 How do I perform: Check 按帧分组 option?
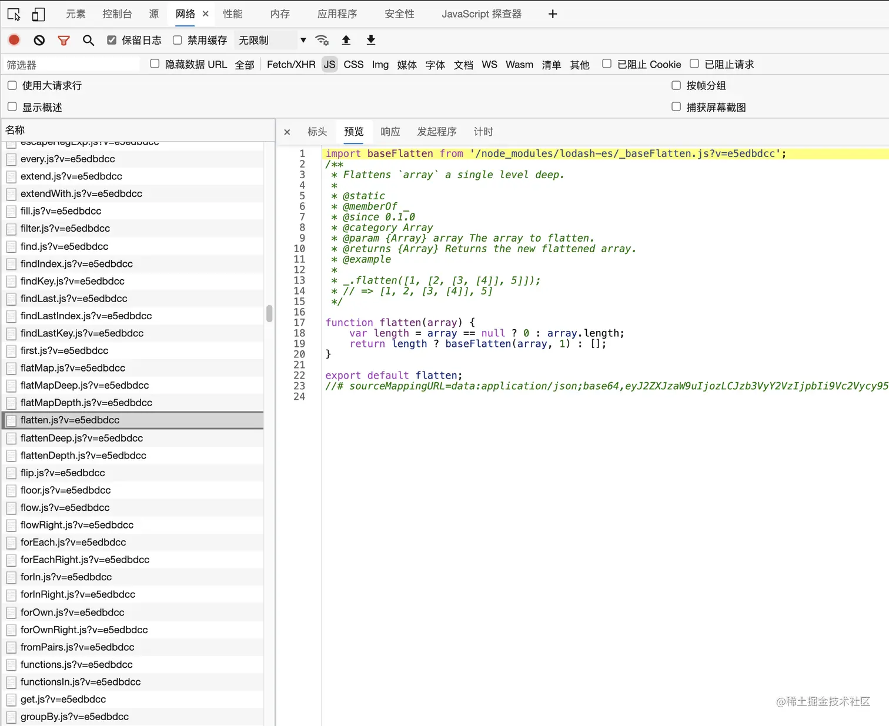676,85
